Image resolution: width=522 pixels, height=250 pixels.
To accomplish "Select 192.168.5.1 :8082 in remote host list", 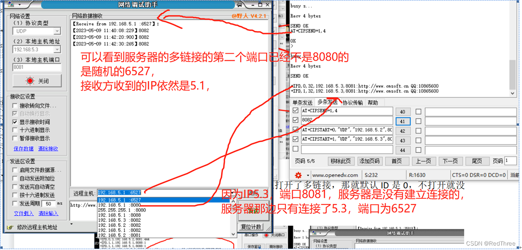I will [163, 230].
